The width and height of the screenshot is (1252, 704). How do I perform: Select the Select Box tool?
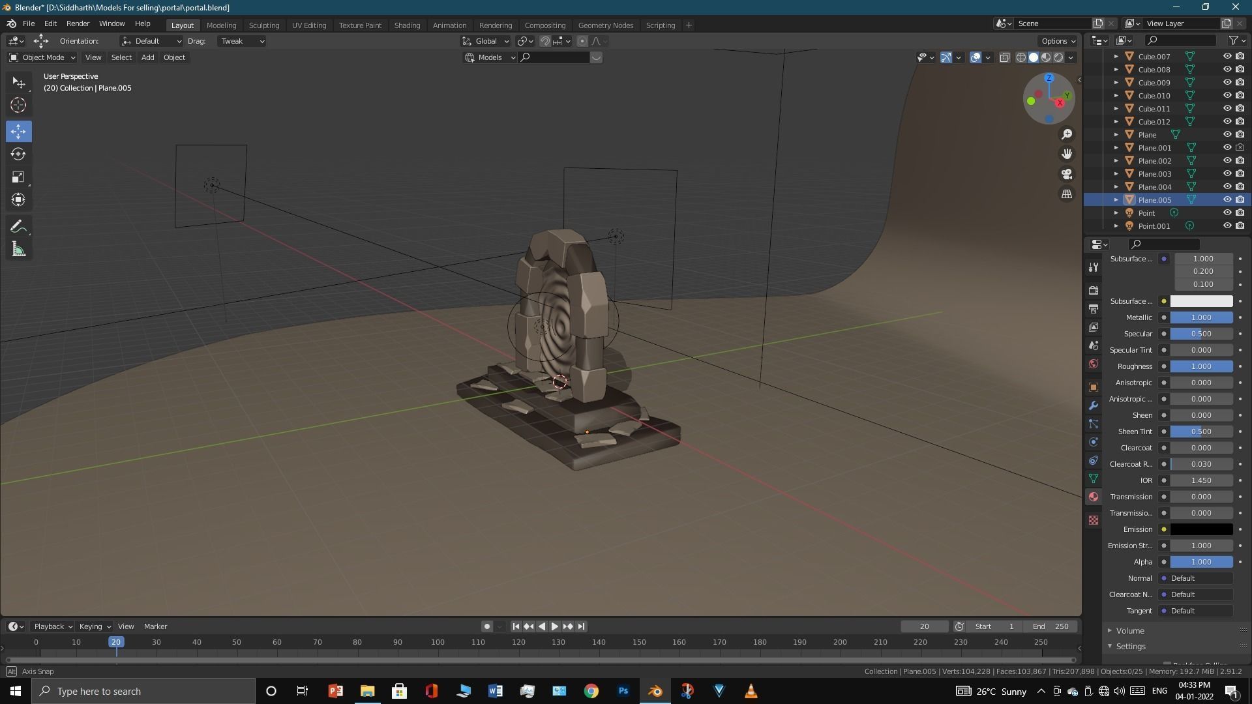click(x=18, y=83)
